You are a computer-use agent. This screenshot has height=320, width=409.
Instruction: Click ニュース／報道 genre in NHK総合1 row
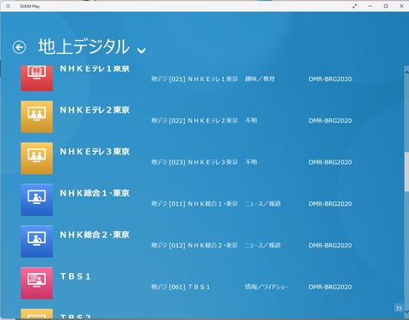coord(262,204)
